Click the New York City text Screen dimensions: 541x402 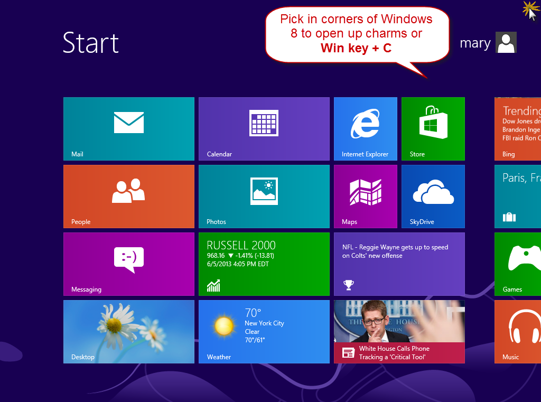264,323
